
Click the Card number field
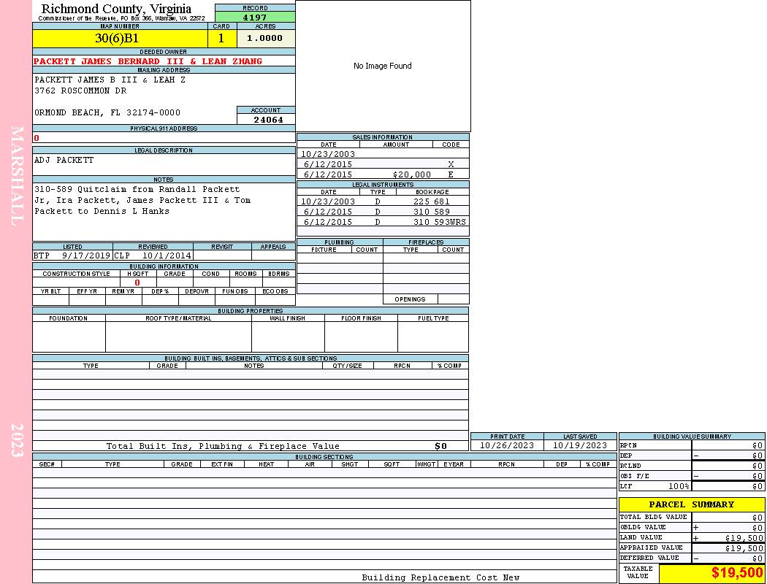221,38
